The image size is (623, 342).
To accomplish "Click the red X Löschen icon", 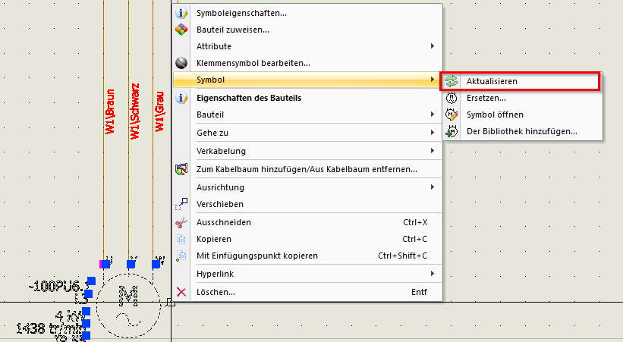I will [x=181, y=292].
